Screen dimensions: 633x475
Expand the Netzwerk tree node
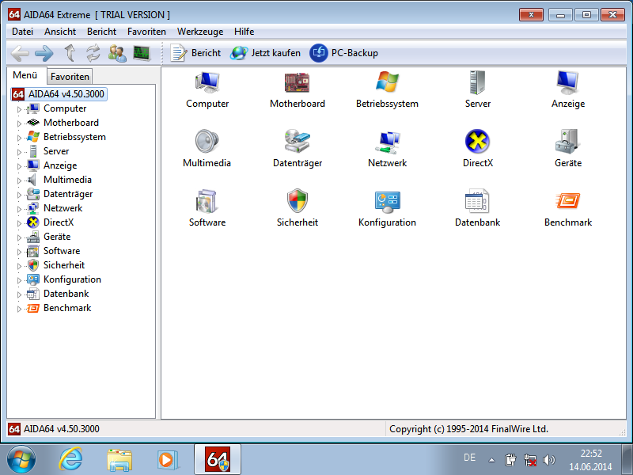click(19, 209)
